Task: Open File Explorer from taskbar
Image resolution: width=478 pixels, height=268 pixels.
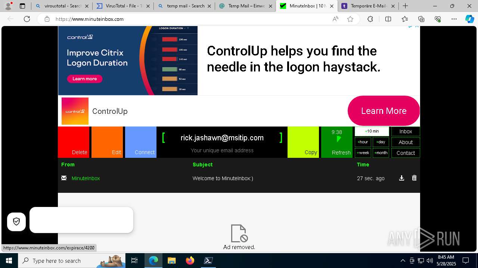Action: pyautogui.click(x=172, y=261)
